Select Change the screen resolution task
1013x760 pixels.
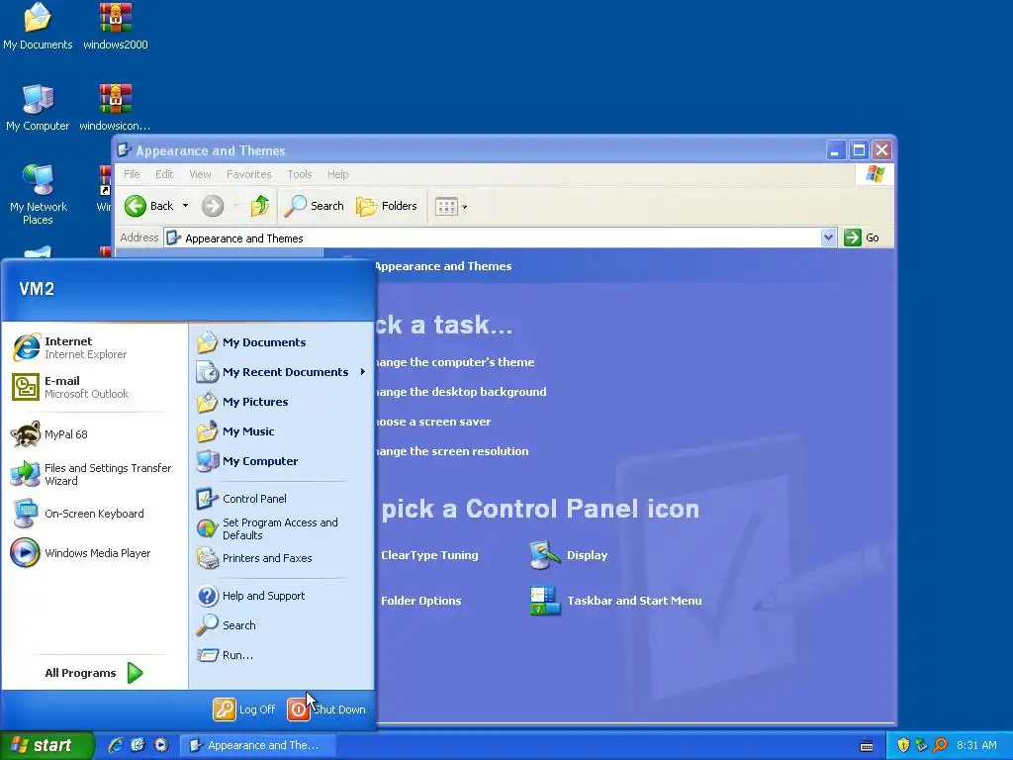pos(451,451)
